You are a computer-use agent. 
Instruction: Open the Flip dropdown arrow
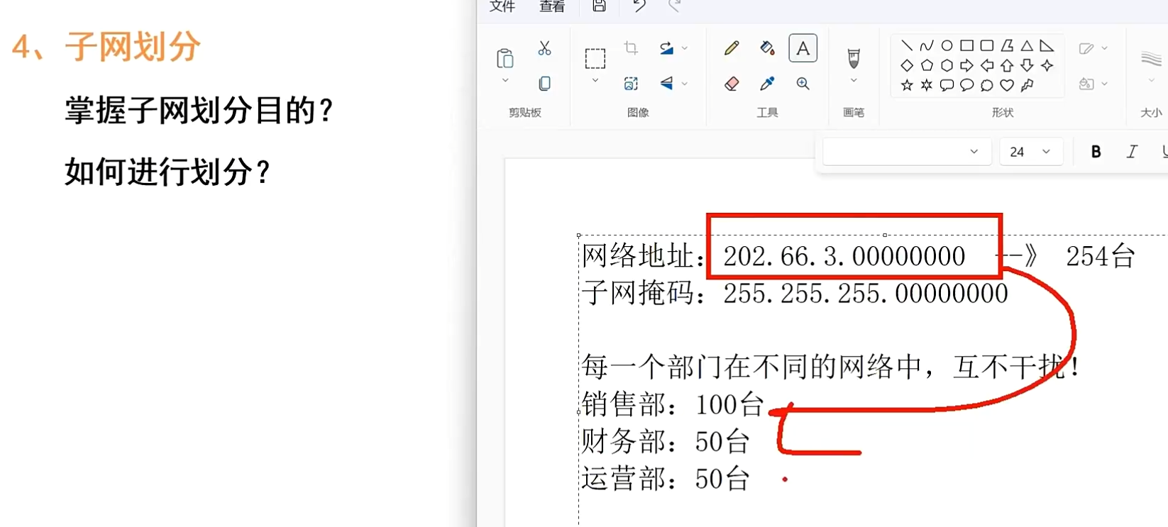(x=685, y=84)
